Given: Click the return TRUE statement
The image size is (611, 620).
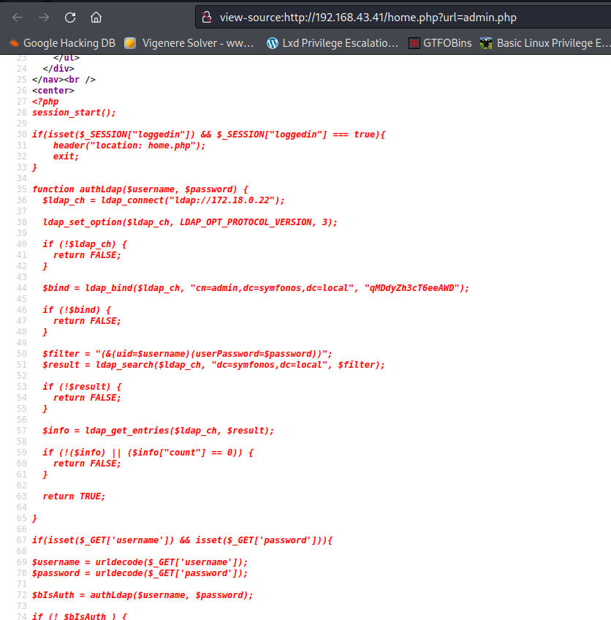Looking at the screenshot, I should click(x=74, y=496).
